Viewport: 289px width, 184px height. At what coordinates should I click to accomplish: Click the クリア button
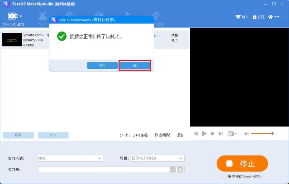click(x=53, y=135)
